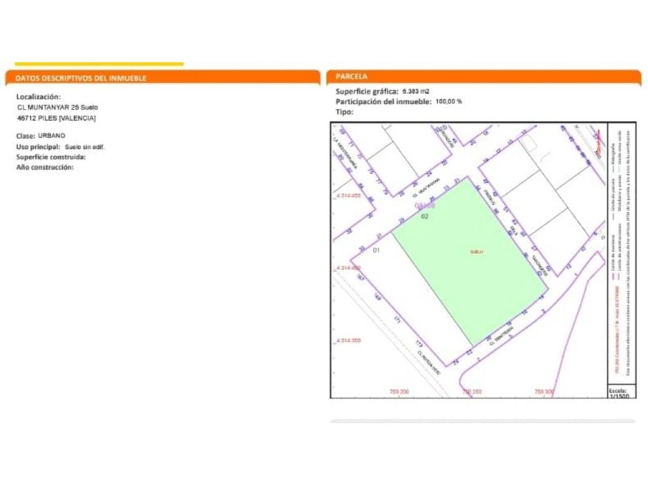Click the map coordinate 750.200

click(399, 391)
